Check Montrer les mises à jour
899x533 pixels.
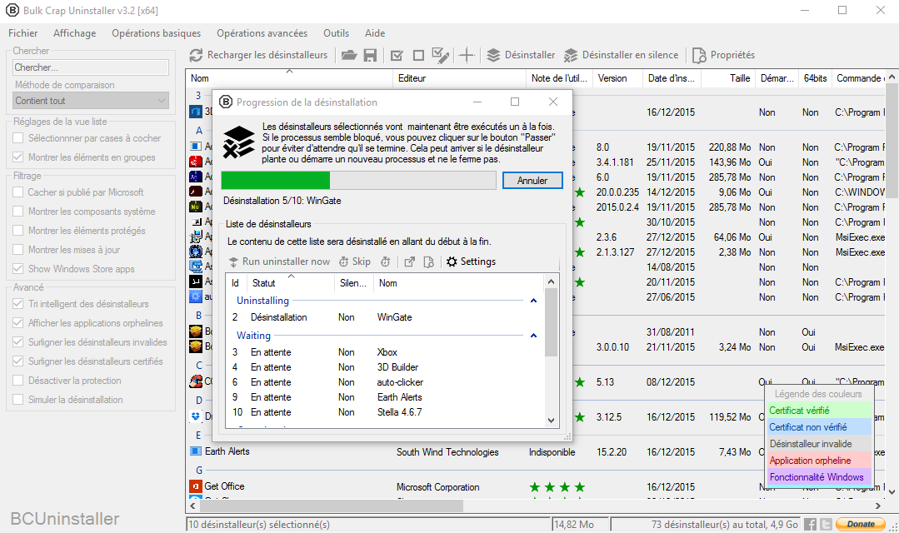tap(18, 250)
